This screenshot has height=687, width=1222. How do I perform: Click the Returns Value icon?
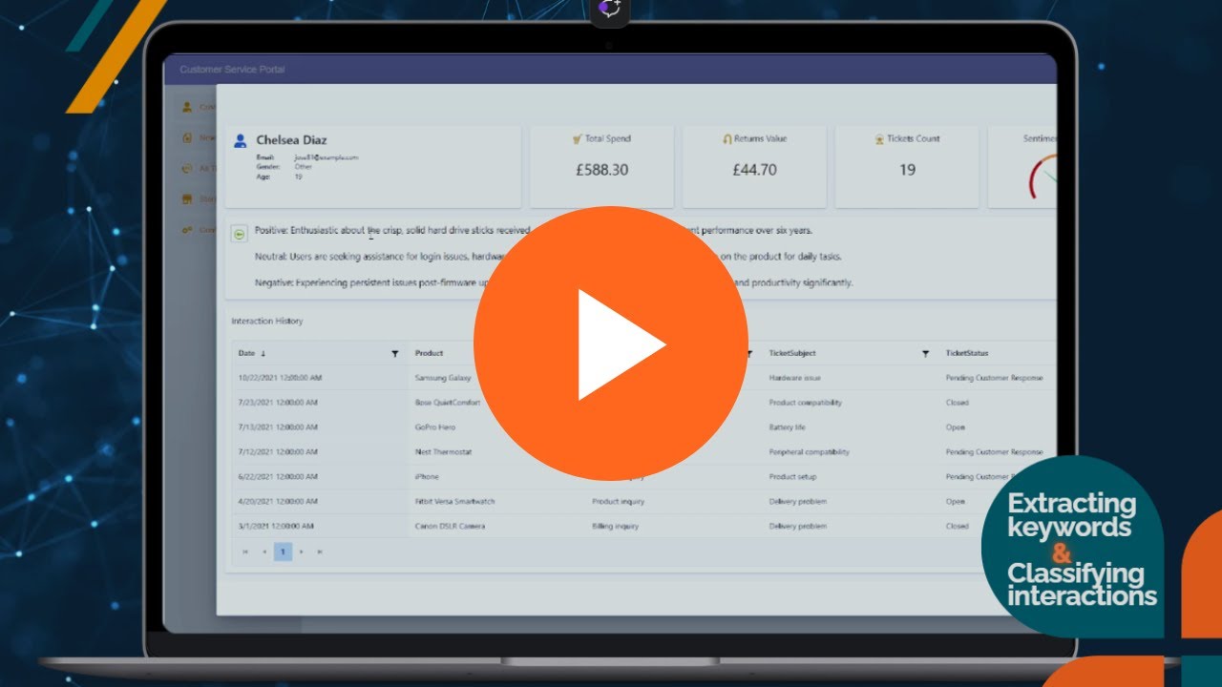coord(727,139)
